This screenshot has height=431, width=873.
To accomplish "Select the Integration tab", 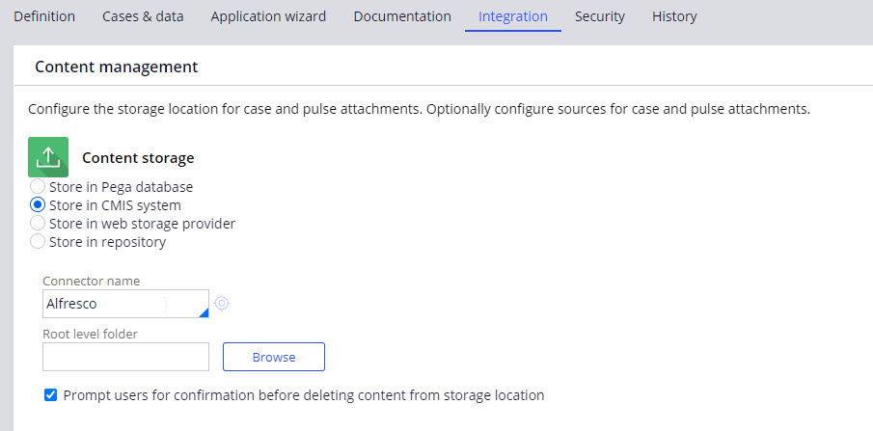I will click(513, 16).
